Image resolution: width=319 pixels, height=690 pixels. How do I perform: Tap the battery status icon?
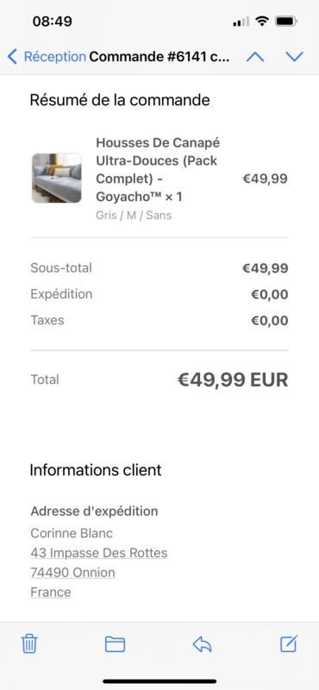[x=286, y=21]
